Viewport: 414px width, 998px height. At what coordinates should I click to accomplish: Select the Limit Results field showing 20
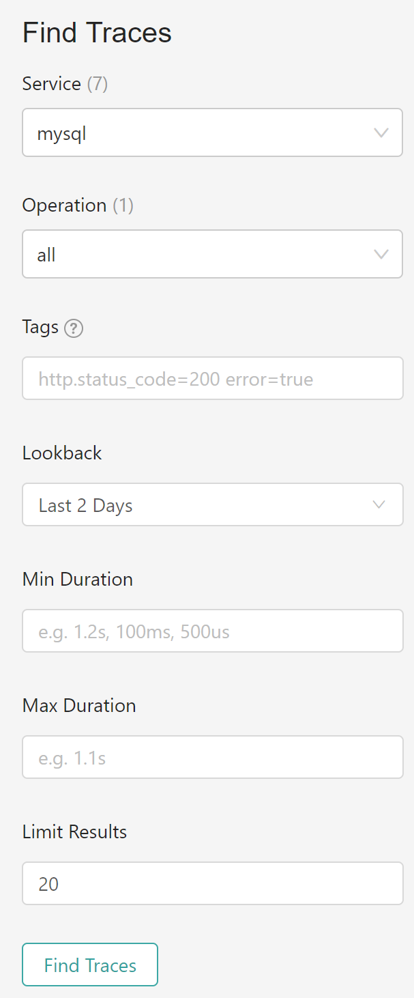212,883
